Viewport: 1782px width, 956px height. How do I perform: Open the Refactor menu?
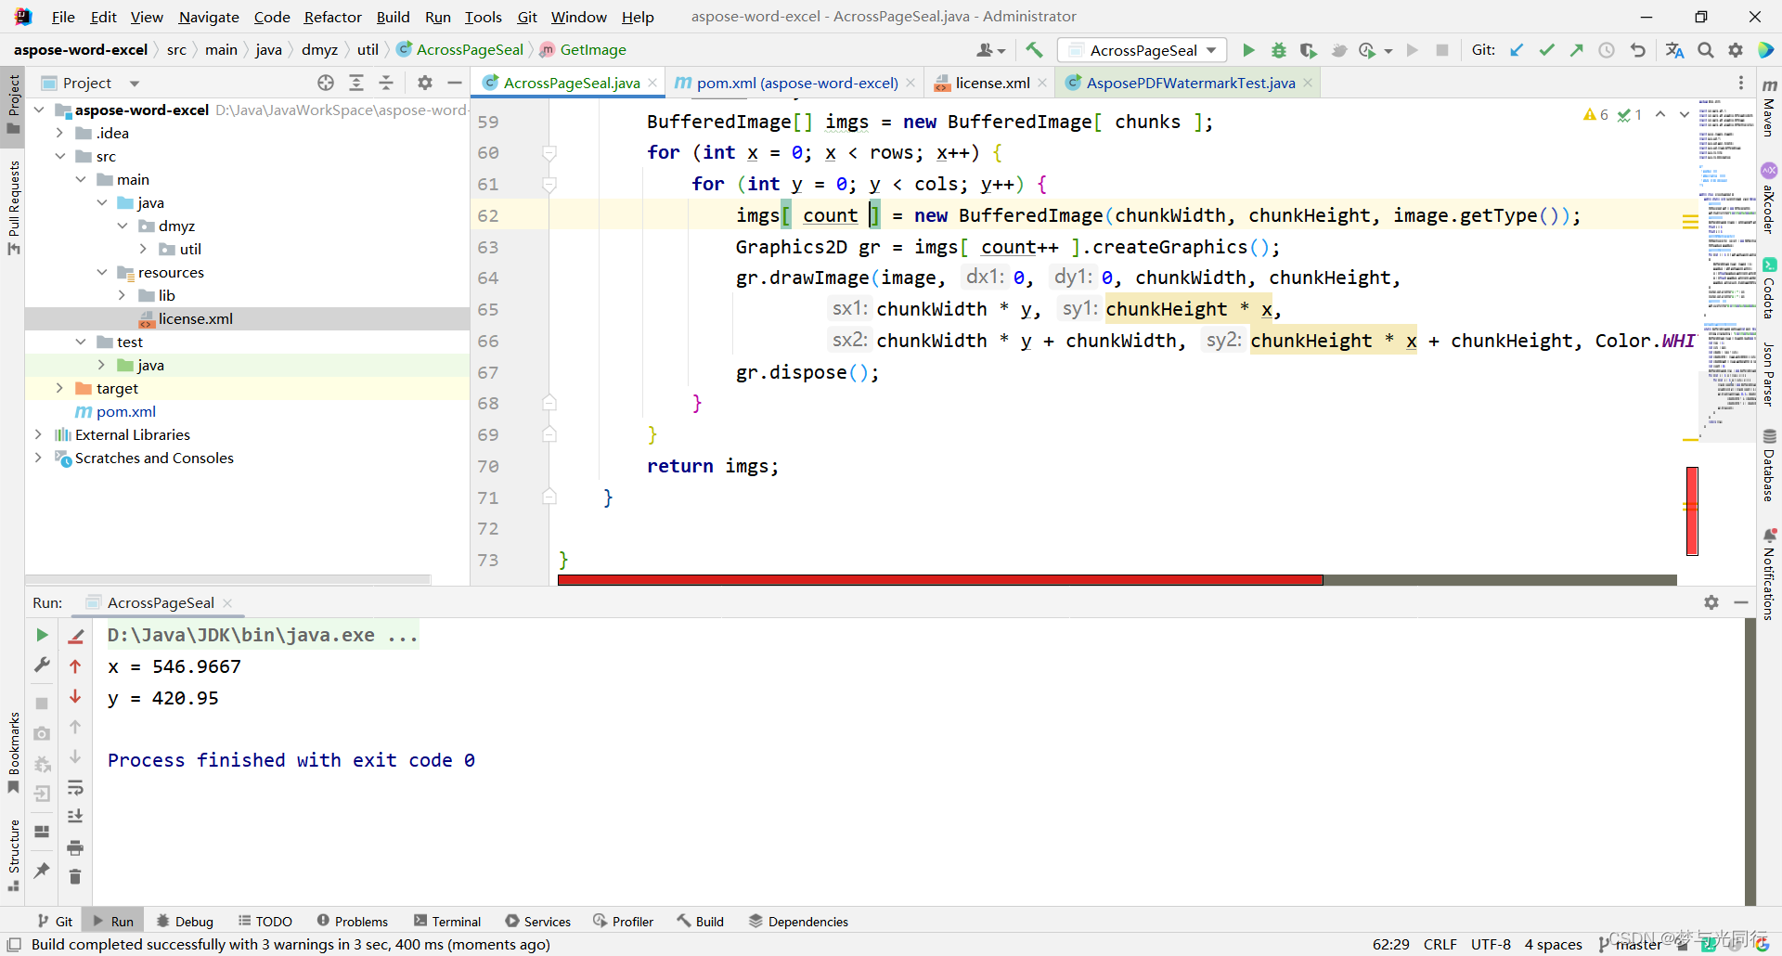332,17
